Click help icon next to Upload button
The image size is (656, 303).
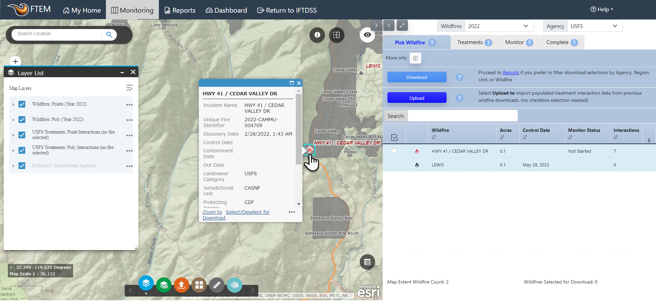[x=460, y=98]
